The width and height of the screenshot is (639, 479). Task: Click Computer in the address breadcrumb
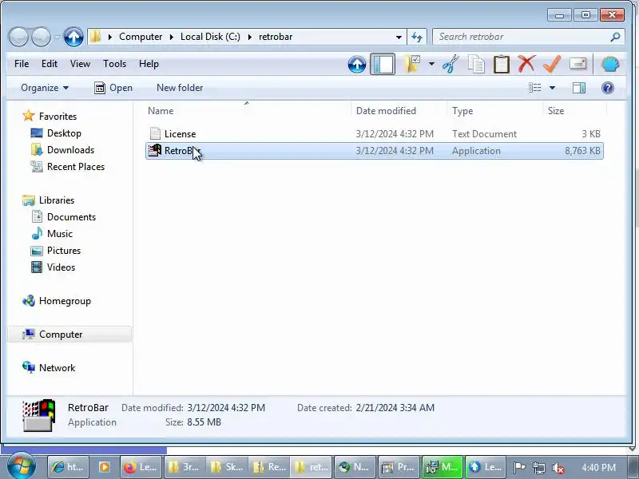pos(141,37)
